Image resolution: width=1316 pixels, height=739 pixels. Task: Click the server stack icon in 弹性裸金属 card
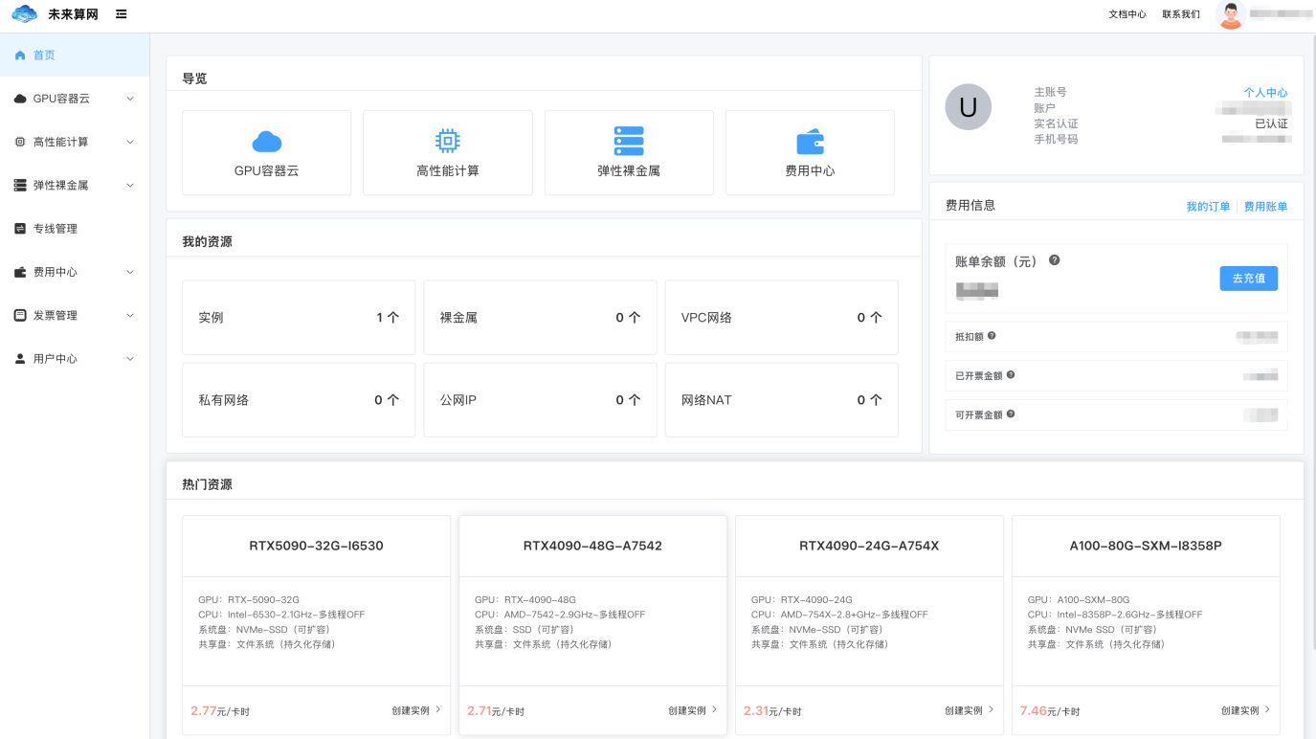pyautogui.click(x=629, y=141)
